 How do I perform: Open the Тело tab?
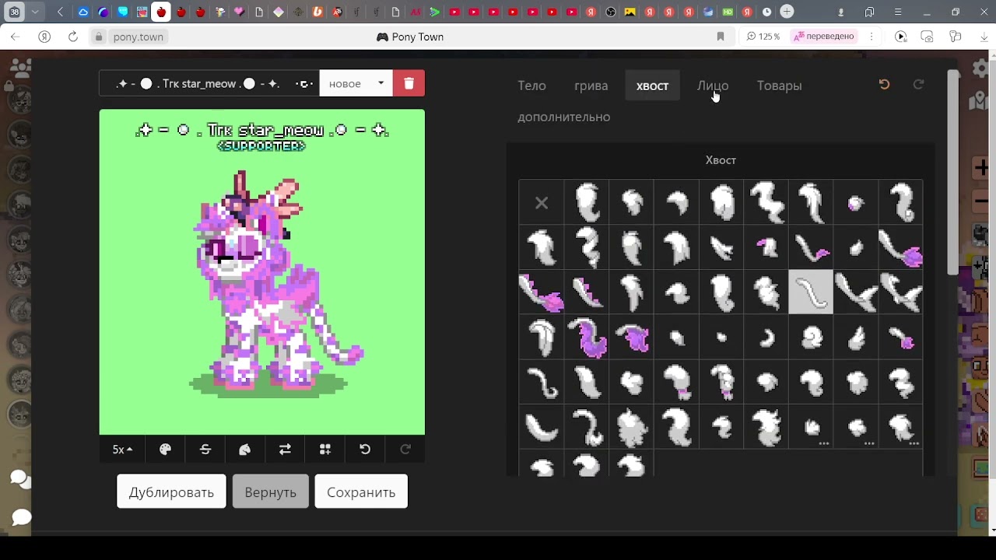pos(531,86)
